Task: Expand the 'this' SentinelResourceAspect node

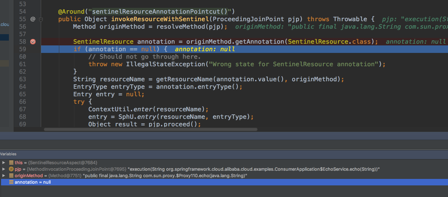Action: [3, 163]
